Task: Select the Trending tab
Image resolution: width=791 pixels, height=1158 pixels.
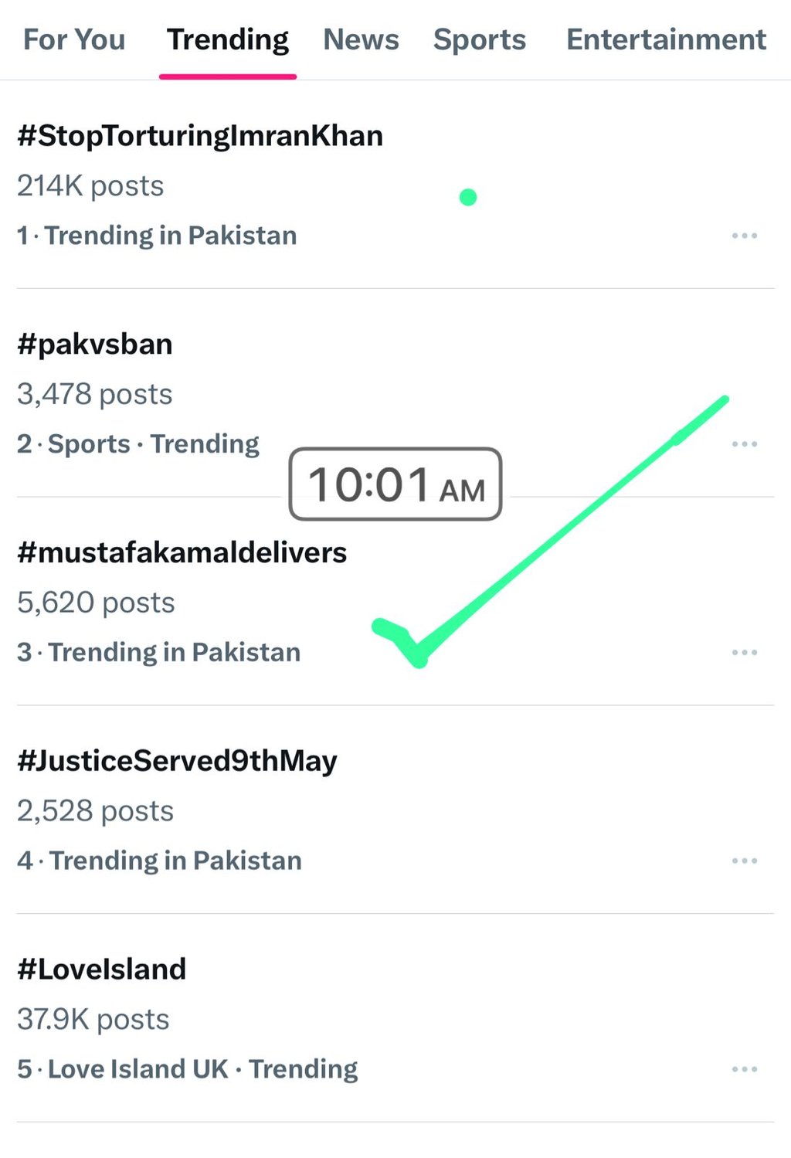Action: click(x=228, y=39)
